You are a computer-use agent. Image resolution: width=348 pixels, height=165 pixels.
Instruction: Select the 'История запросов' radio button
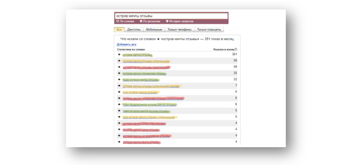click(x=167, y=21)
